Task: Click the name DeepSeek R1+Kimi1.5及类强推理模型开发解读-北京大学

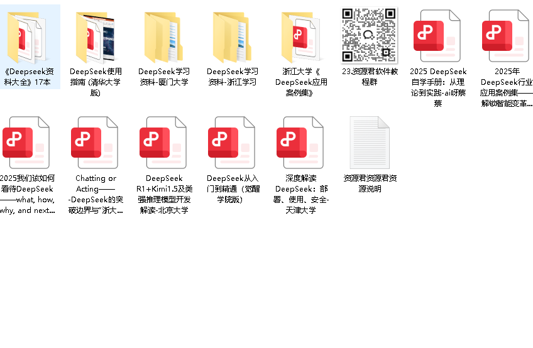Action: pyautogui.click(x=164, y=194)
